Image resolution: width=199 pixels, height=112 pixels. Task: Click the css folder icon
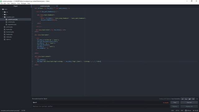tap(5, 12)
